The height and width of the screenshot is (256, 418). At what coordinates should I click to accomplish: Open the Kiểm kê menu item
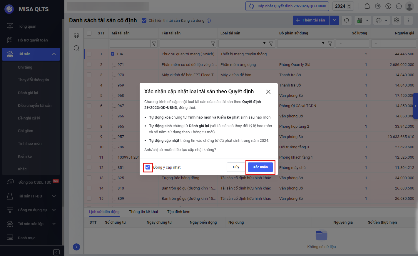click(x=25, y=156)
